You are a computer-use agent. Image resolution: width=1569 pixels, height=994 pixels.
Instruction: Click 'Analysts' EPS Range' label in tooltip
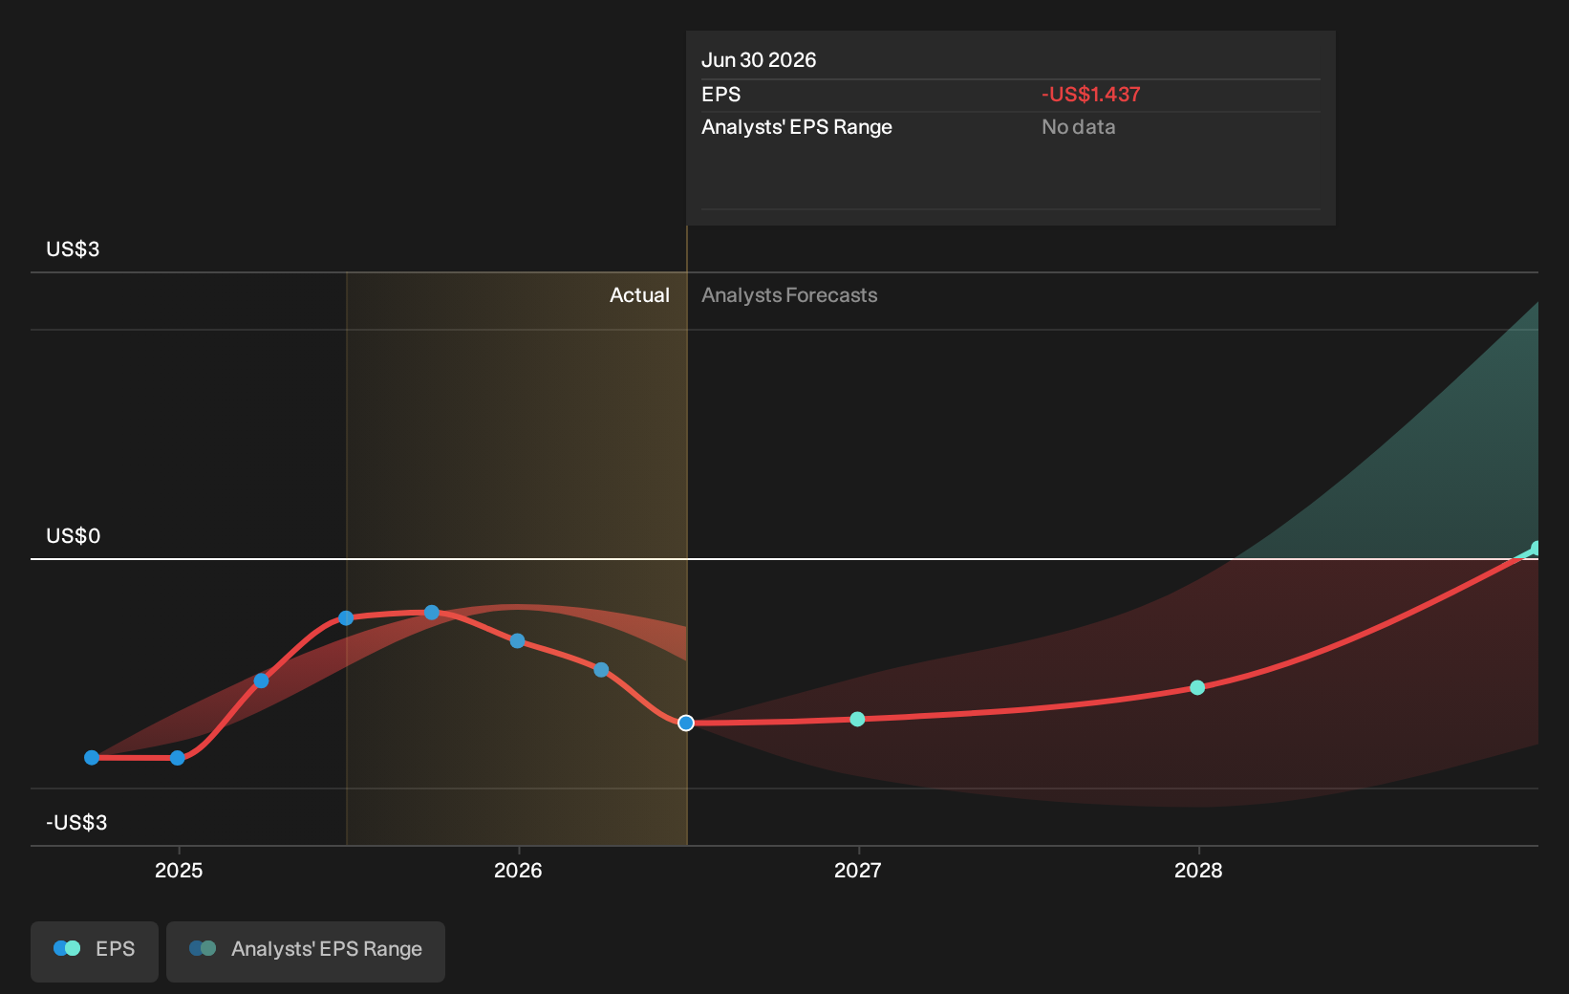point(797,127)
